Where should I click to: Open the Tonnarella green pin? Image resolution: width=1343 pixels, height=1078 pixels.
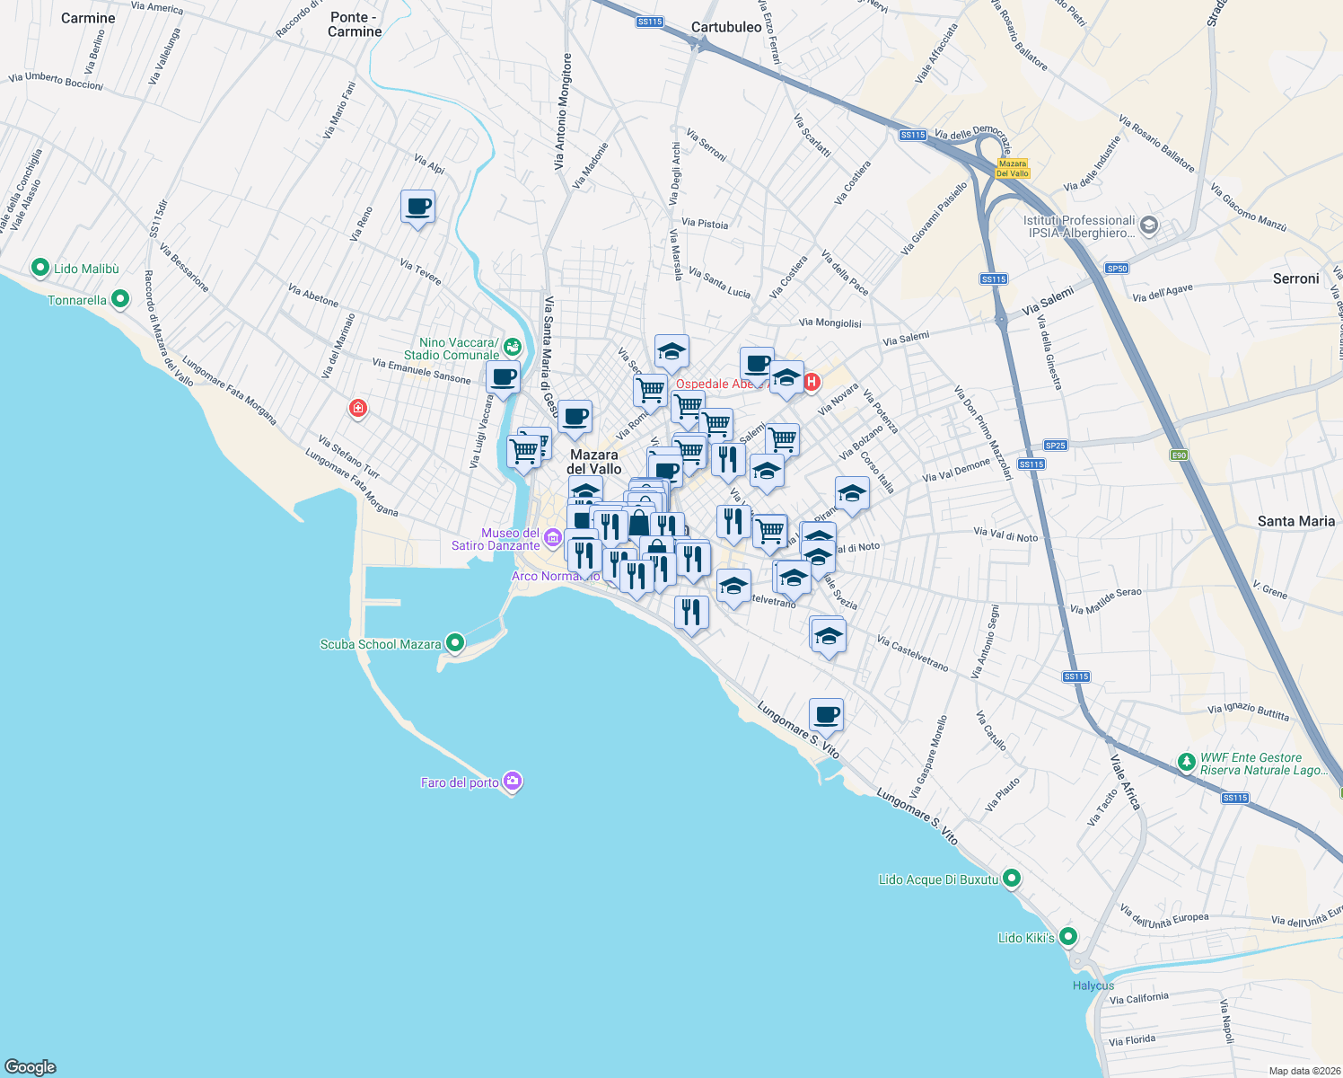click(x=120, y=300)
